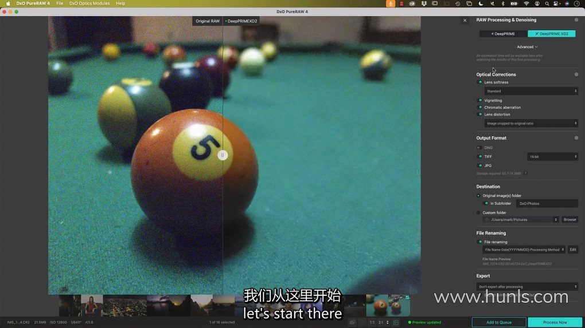Toggle JPG output format
Image resolution: width=585 pixels, height=328 pixels.
[x=480, y=165]
